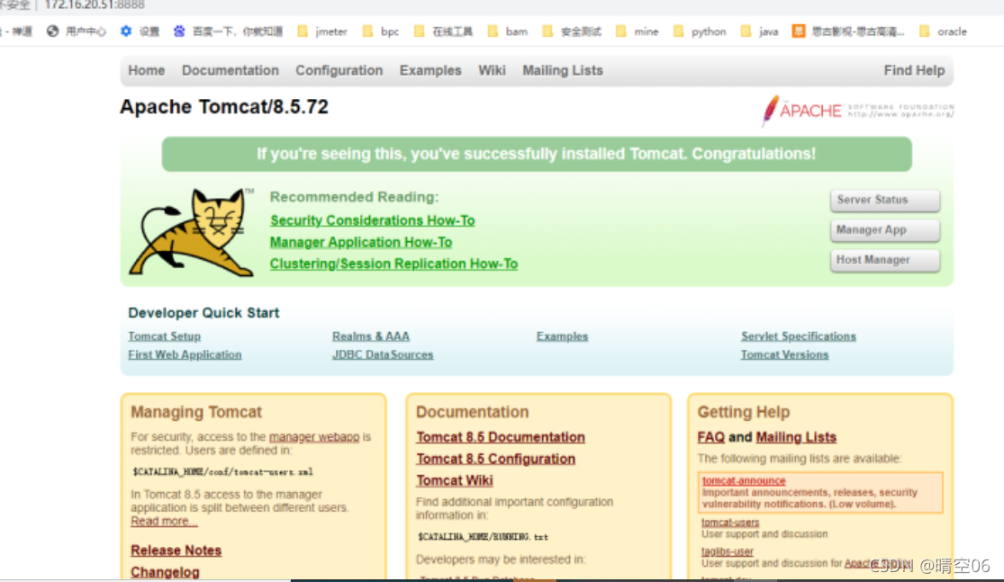Open the FAQ link

pos(710,437)
